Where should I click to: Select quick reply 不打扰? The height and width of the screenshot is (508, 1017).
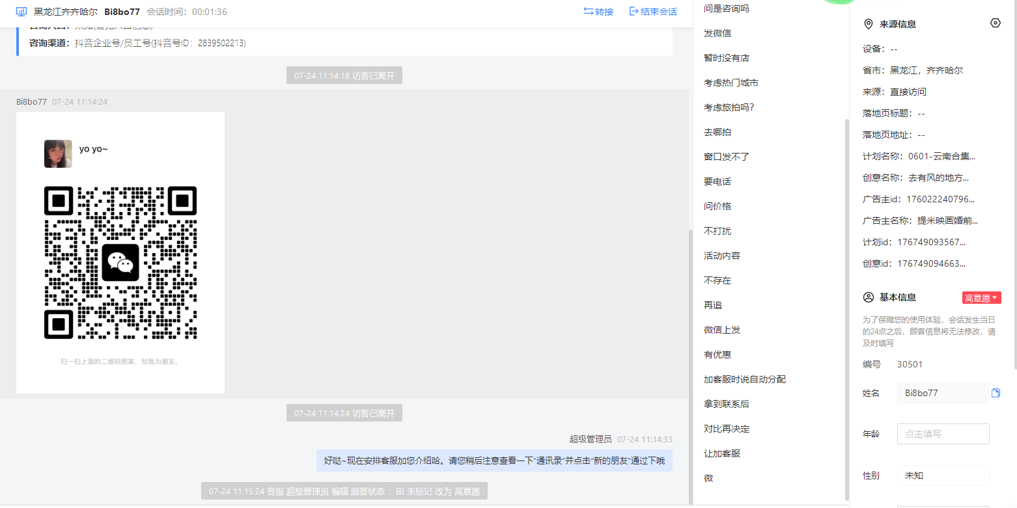(717, 231)
